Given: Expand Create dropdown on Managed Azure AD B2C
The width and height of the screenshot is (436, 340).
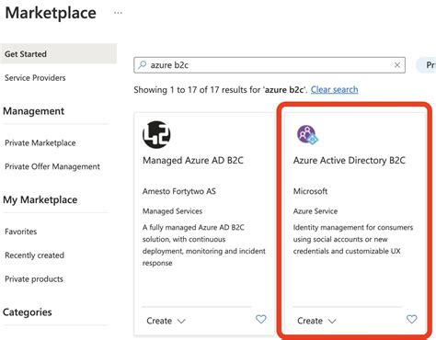Looking at the screenshot, I should (166, 321).
